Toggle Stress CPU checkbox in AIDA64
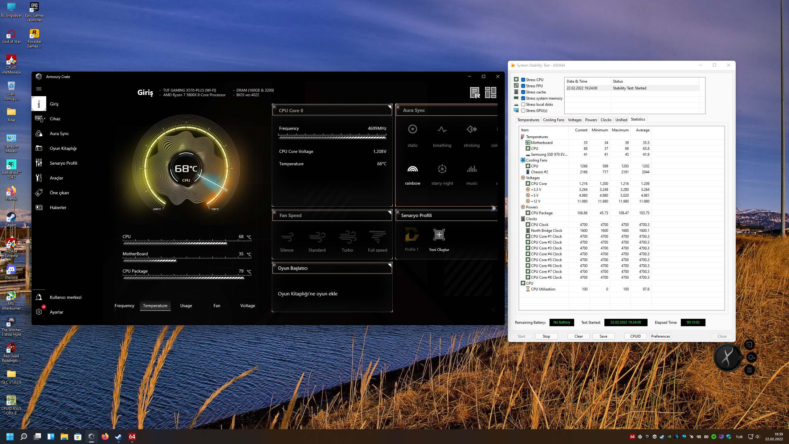 click(x=523, y=80)
